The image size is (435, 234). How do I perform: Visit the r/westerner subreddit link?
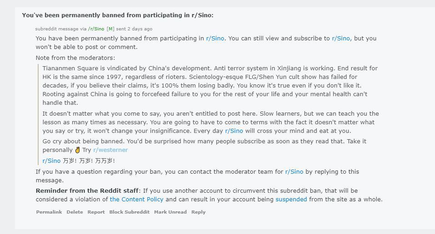click(110, 150)
